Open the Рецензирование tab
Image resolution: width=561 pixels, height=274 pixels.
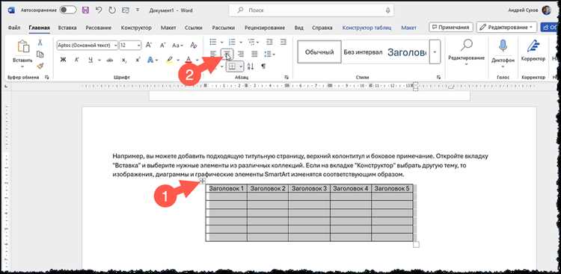(x=265, y=28)
